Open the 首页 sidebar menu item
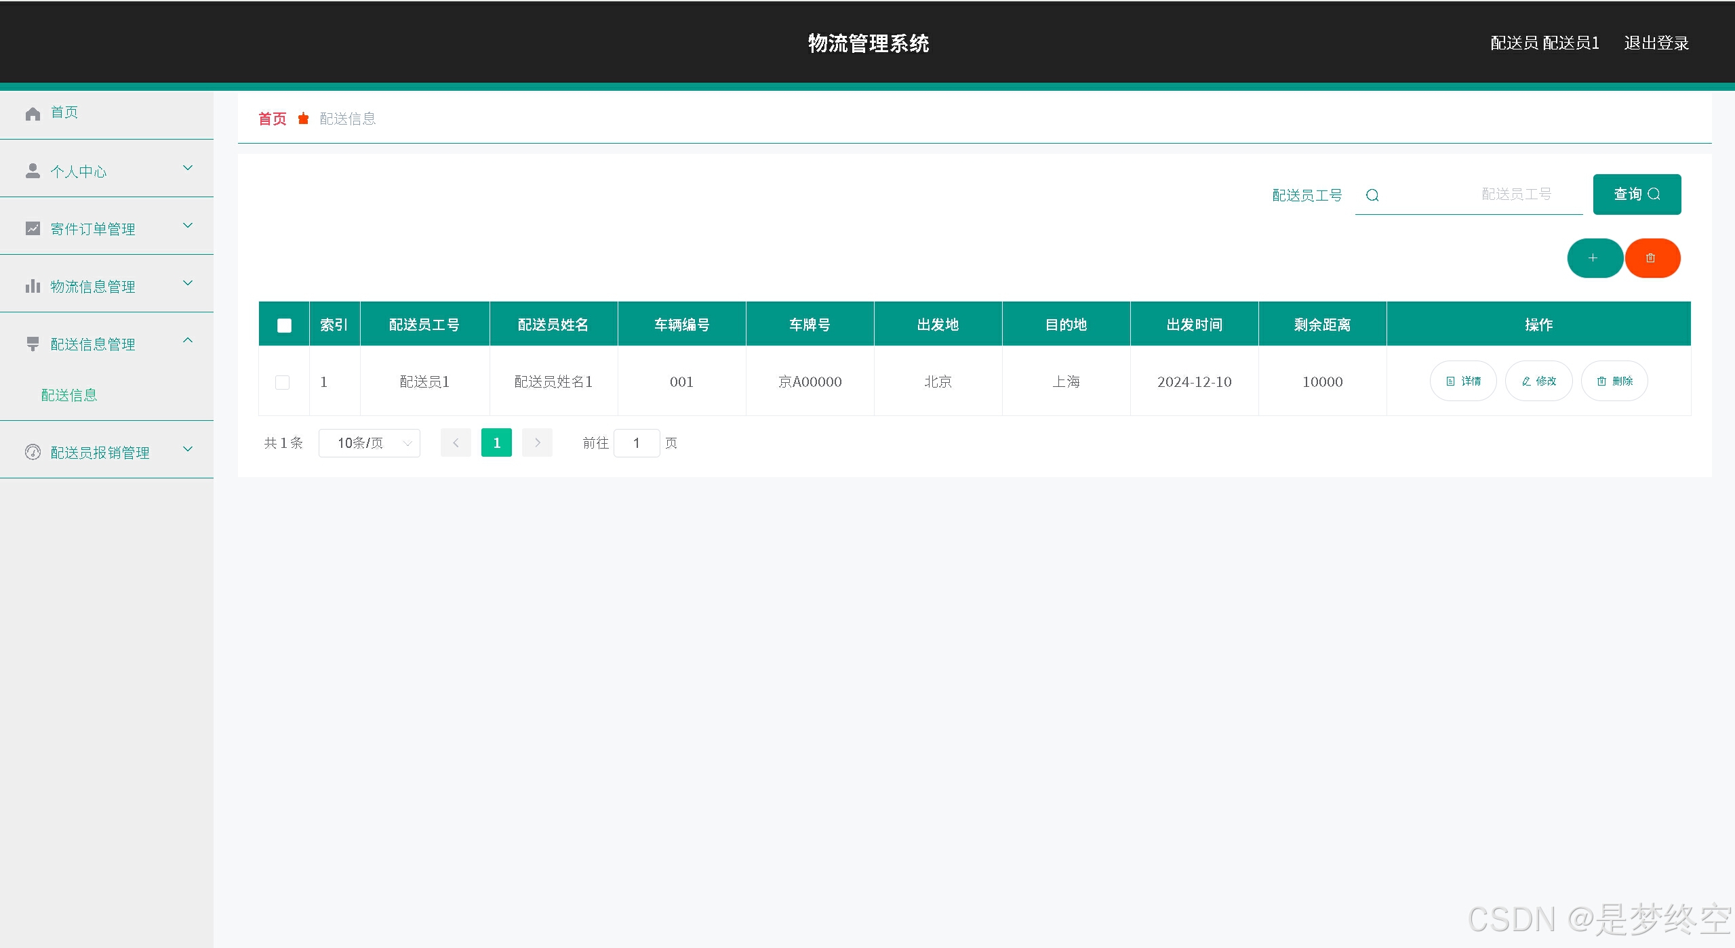The height and width of the screenshot is (948, 1735). point(64,112)
